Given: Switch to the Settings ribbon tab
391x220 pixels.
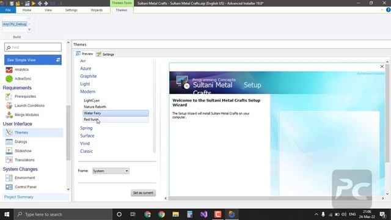Looking at the screenshot, I should coord(71,10).
